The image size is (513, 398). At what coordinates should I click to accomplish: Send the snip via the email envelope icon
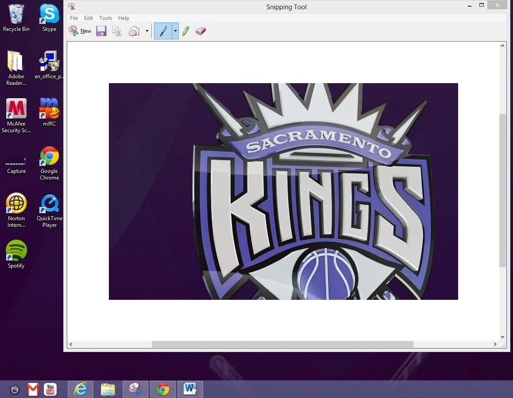(x=134, y=31)
